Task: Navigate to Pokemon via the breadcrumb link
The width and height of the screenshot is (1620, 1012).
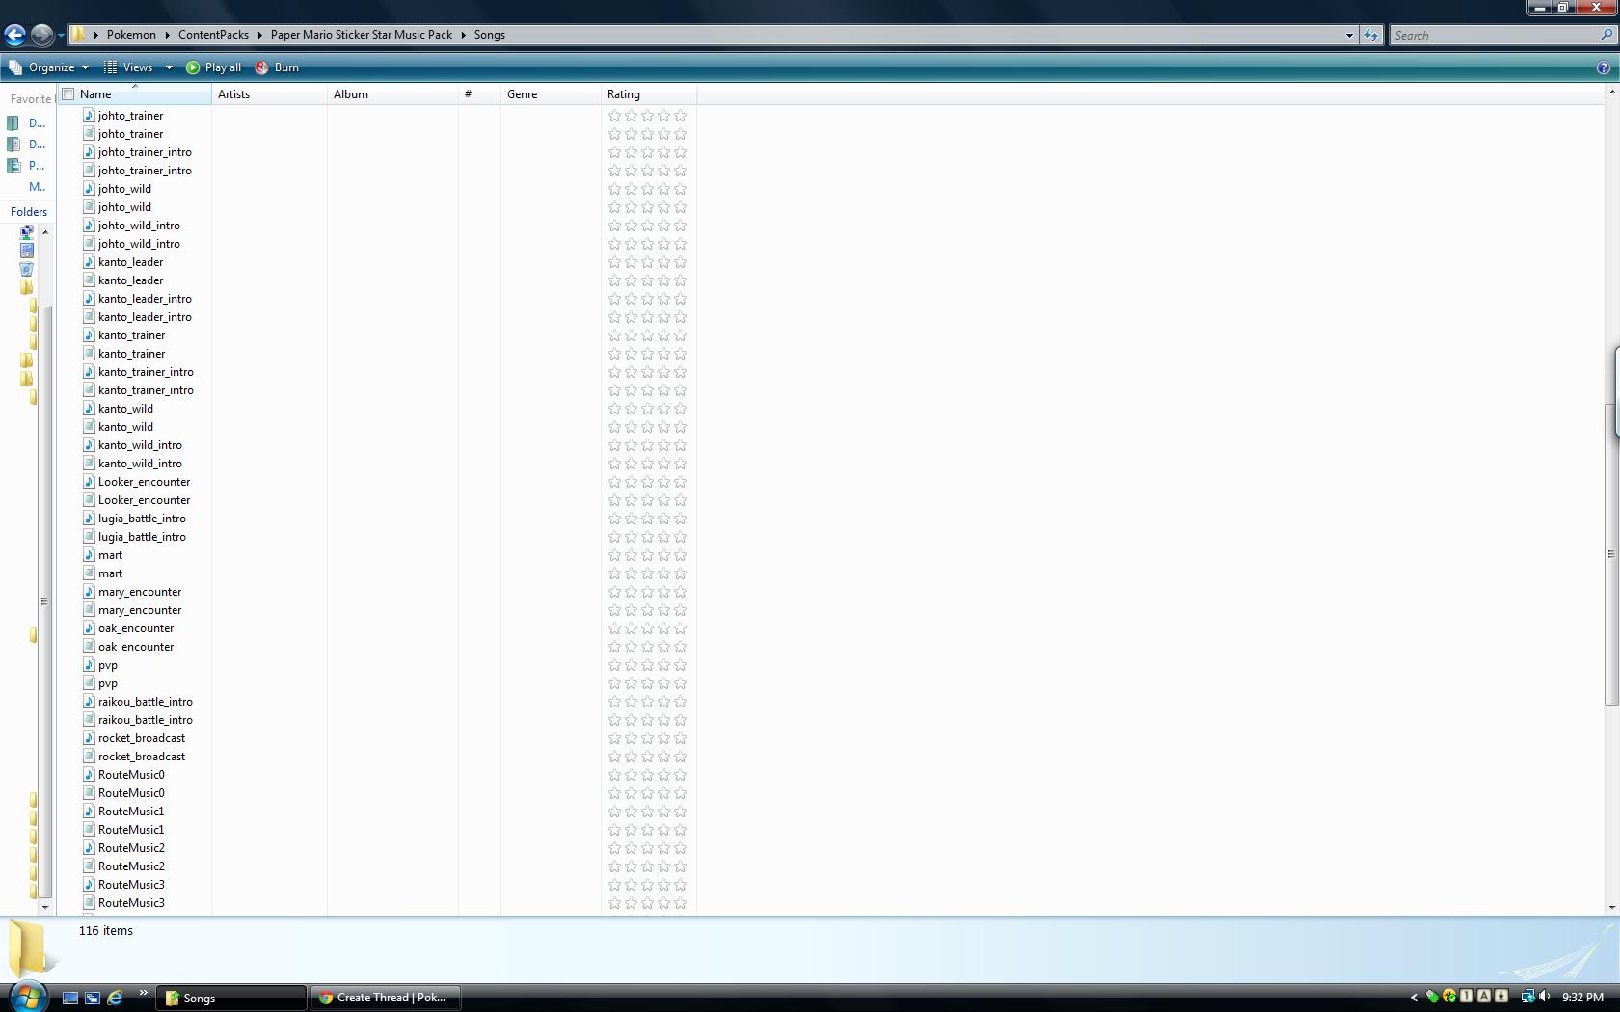Action: (131, 34)
